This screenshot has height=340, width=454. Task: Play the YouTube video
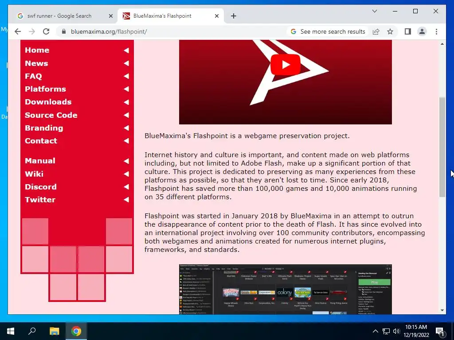coord(286,65)
